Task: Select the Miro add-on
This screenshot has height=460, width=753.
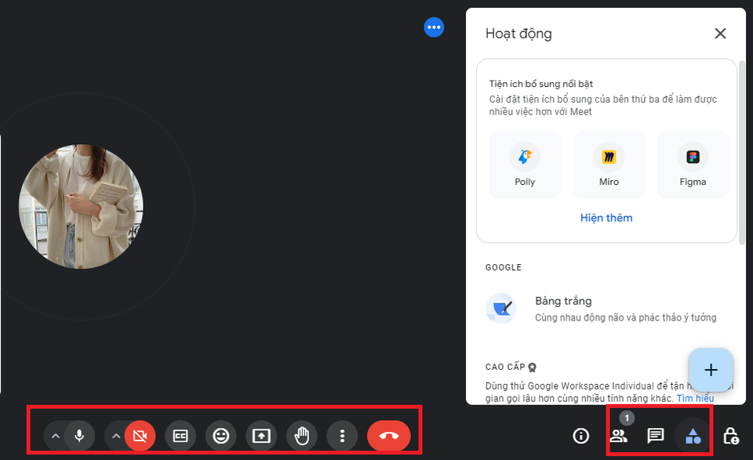Action: pyautogui.click(x=609, y=164)
